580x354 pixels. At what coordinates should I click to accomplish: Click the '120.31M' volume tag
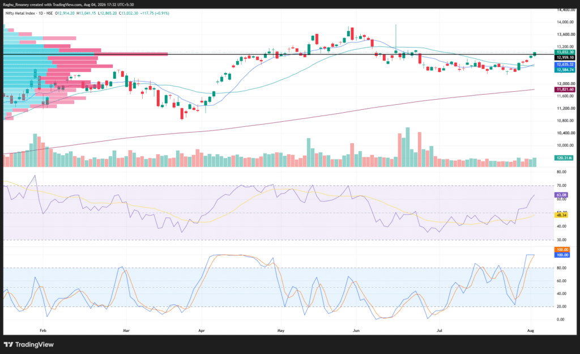tap(564, 158)
